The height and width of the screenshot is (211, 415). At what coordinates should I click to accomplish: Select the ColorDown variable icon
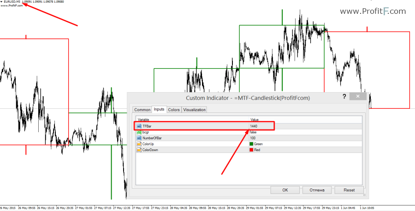tap(139, 150)
